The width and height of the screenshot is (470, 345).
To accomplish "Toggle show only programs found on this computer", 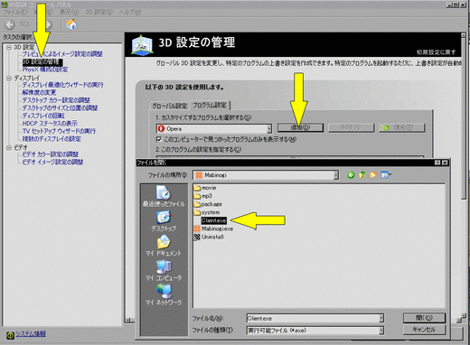I will (159, 139).
